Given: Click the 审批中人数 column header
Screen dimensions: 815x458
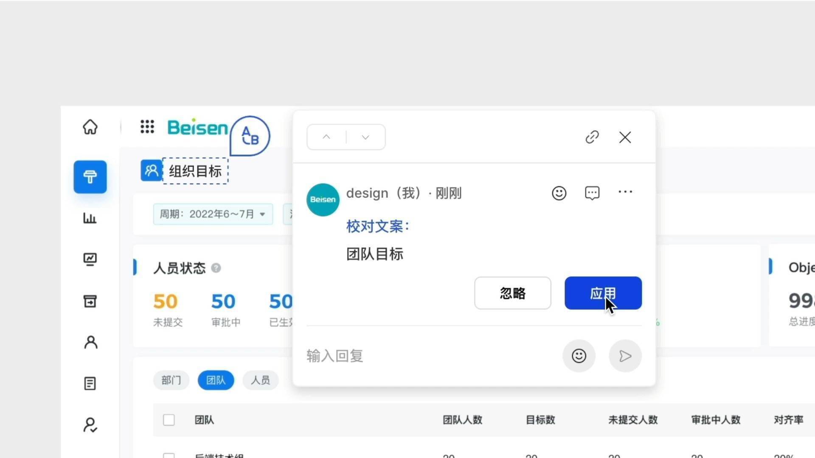Looking at the screenshot, I should 716,420.
